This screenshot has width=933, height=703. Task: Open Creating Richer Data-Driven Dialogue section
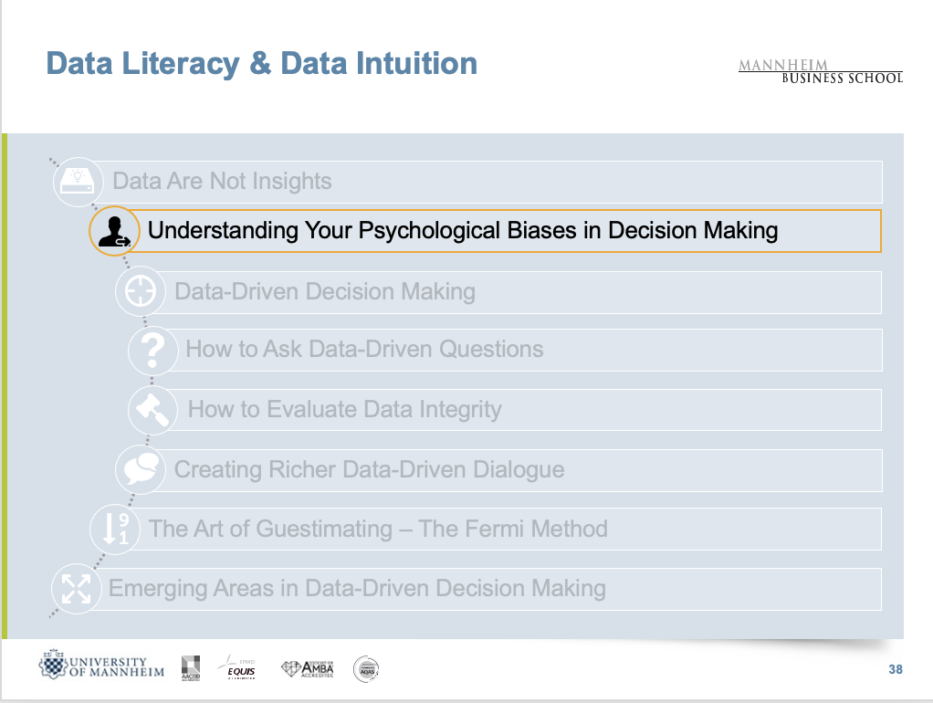coord(369,470)
